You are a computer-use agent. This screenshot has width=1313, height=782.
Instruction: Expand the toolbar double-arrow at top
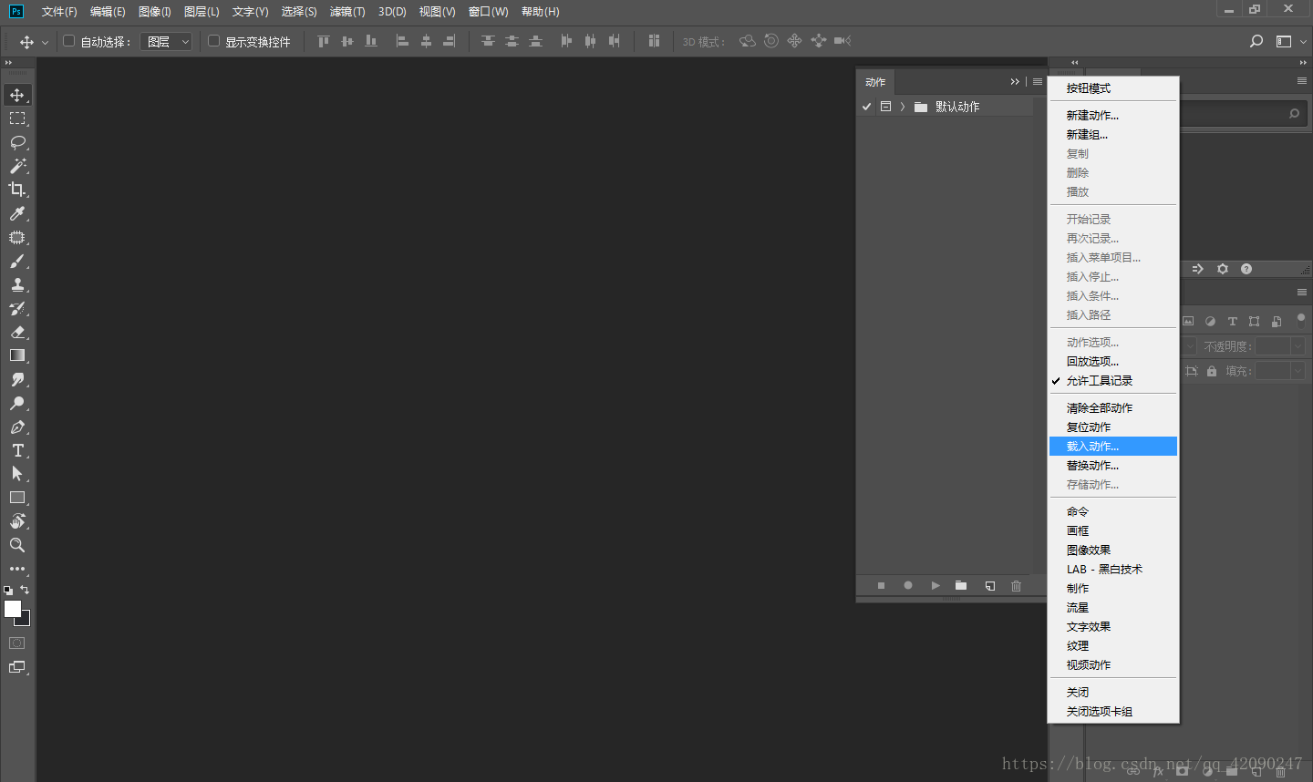pos(8,63)
